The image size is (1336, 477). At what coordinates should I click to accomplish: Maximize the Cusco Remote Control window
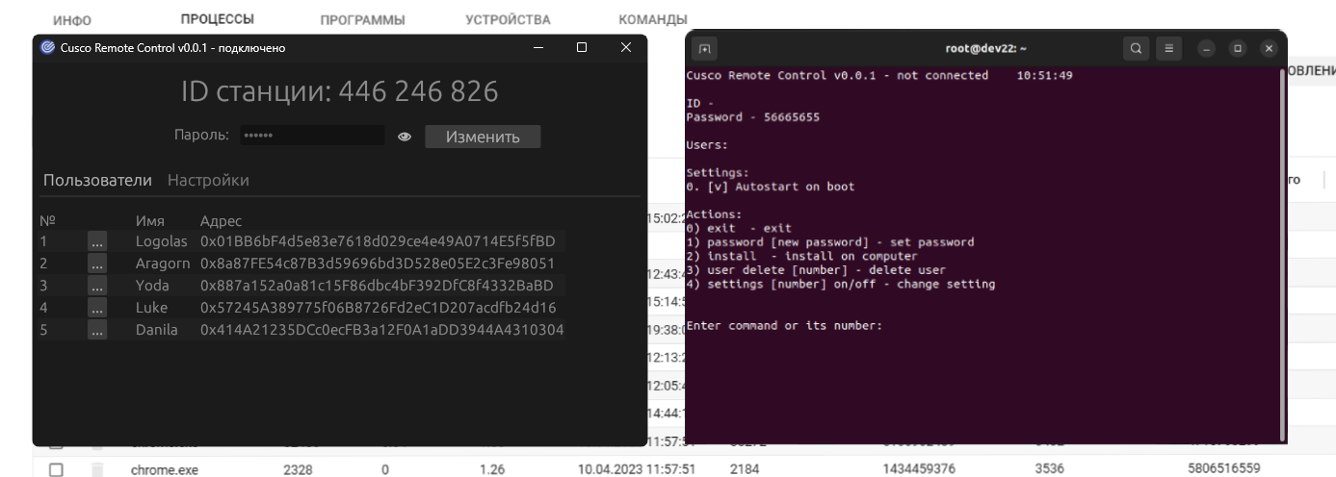pos(582,47)
